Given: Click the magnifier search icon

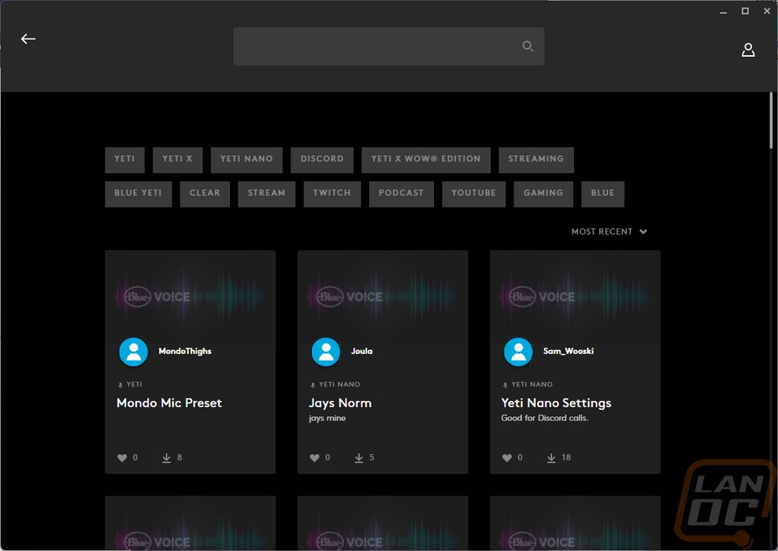Looking at the screenshot, I should [528, 46].
